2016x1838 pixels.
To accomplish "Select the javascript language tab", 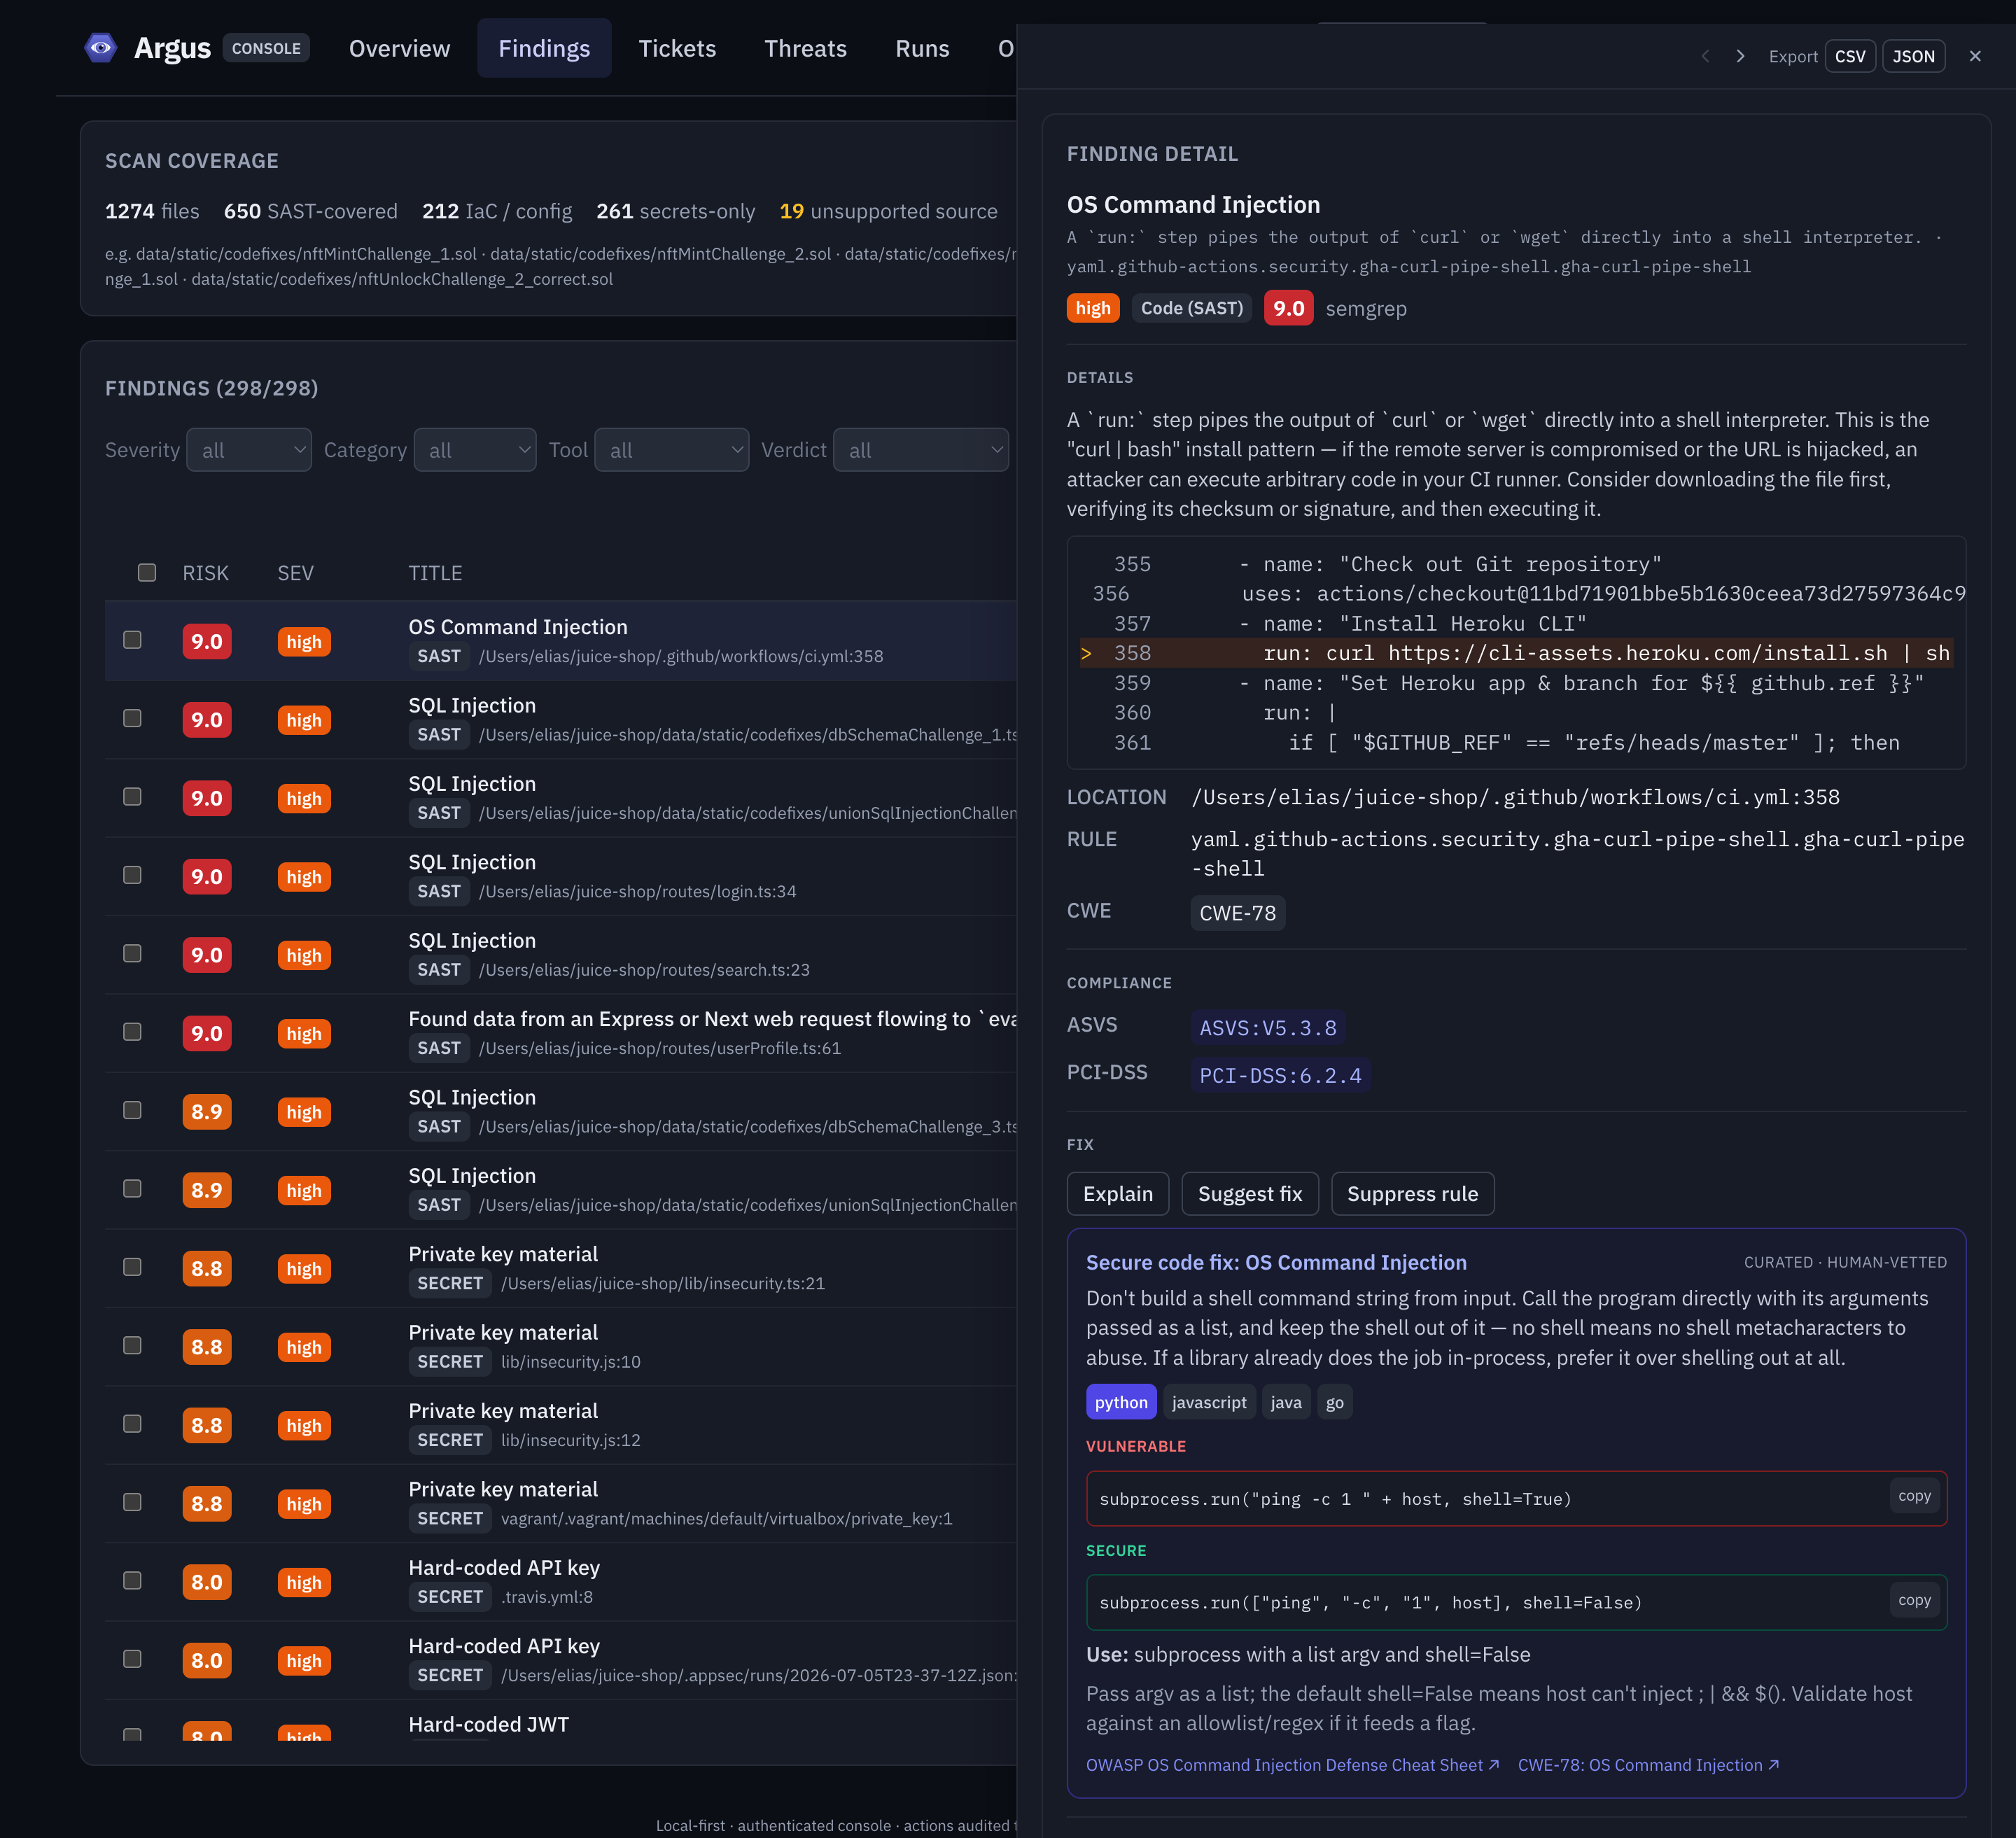I will [x=1209, y=1402].
